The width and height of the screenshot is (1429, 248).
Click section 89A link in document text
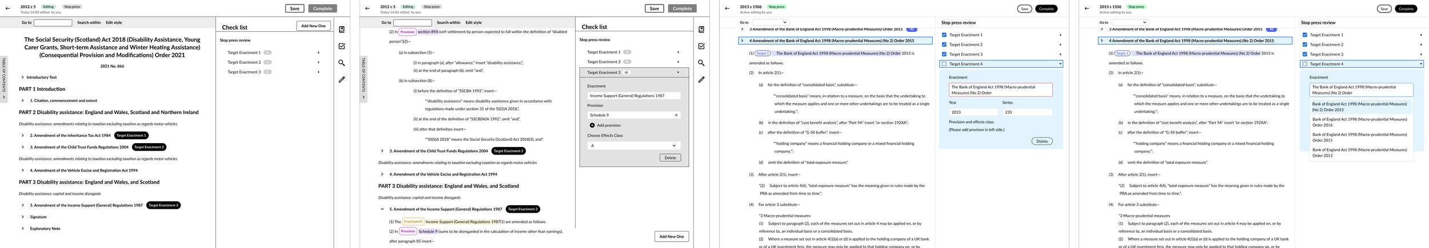coord(428,32)
